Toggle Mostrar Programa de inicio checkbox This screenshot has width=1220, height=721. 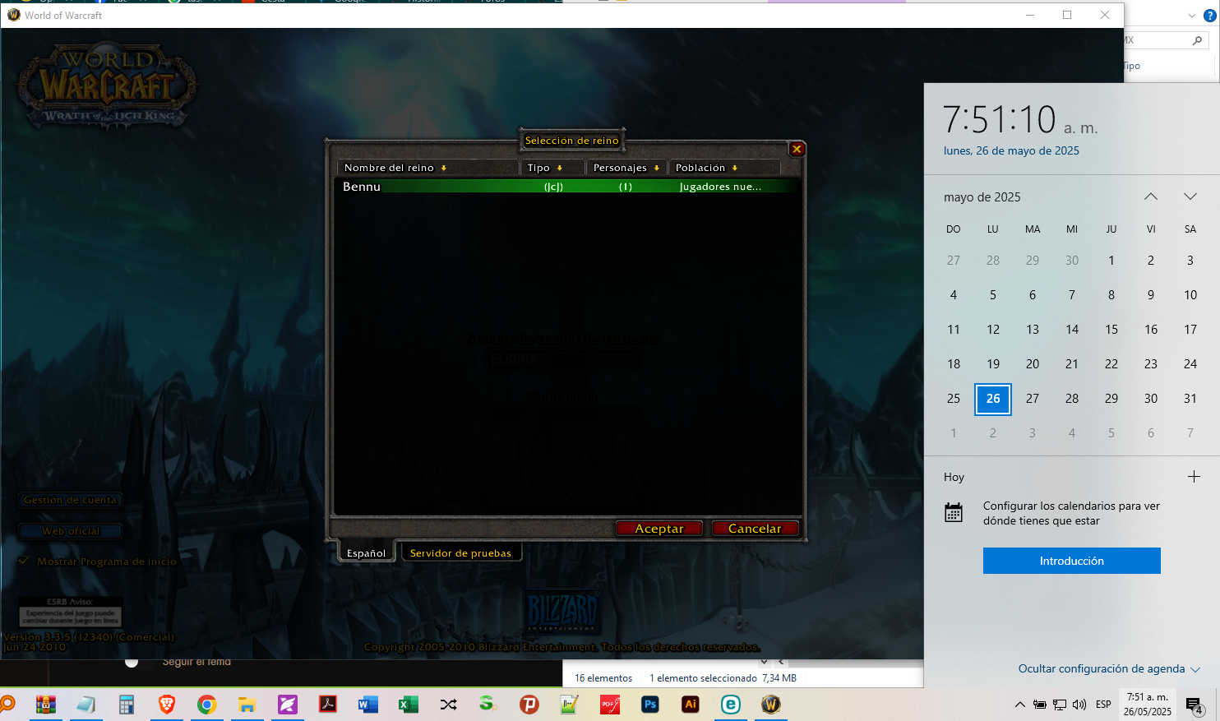point(24,561)
